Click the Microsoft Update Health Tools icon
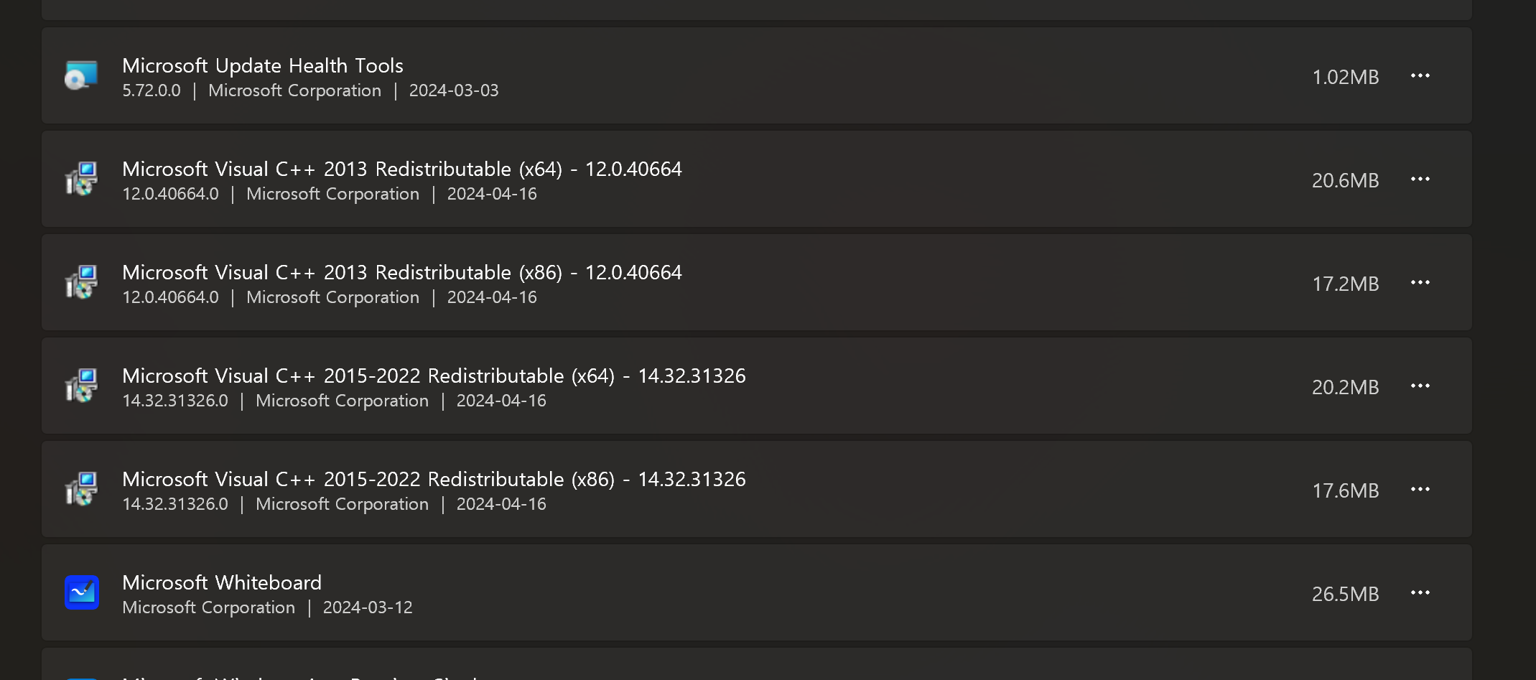The width and height of the screenshot is (1536, 680). click(x=81, y=75)
